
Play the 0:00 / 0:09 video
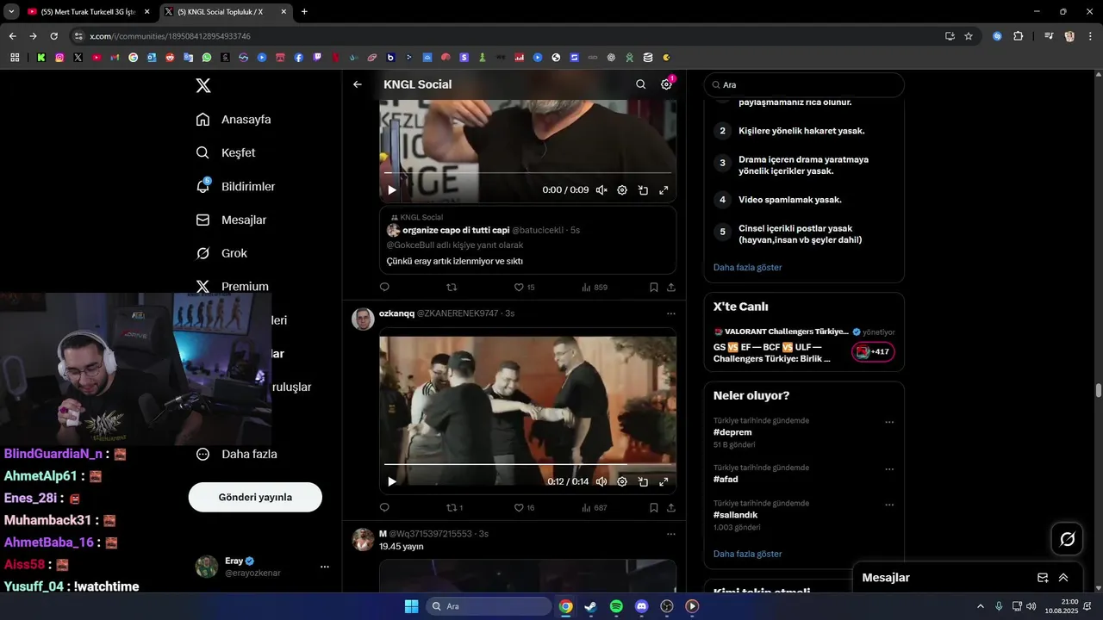392,190
